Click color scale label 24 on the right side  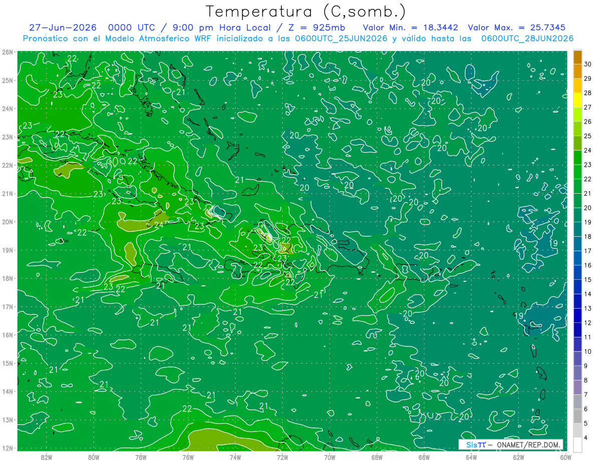[588, 150]
